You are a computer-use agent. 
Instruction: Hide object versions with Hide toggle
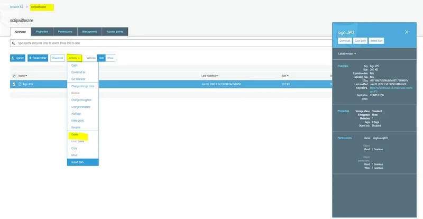(x=101, y=58)
